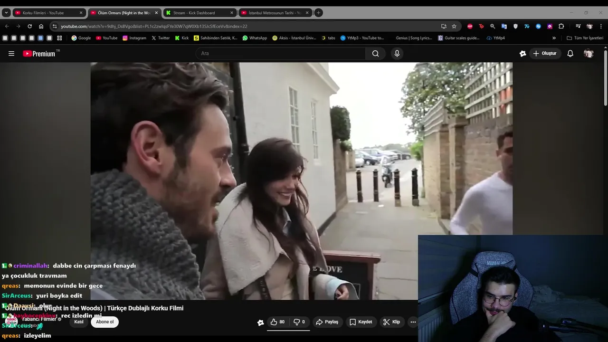Open the Extensions puzzle-piece menu
Screen dimensions: 608x342
pyautogui.click(x=561, y=26)
